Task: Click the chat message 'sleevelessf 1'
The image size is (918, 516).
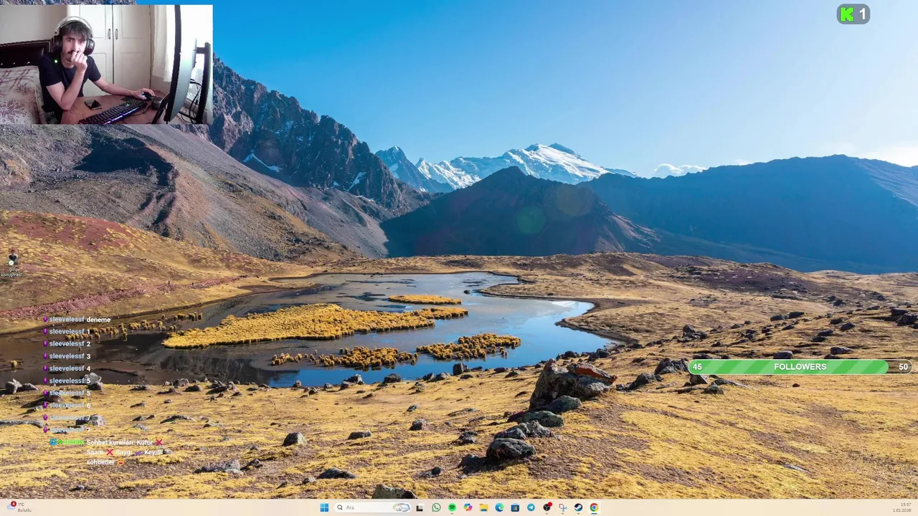Action: coord(67,332)
